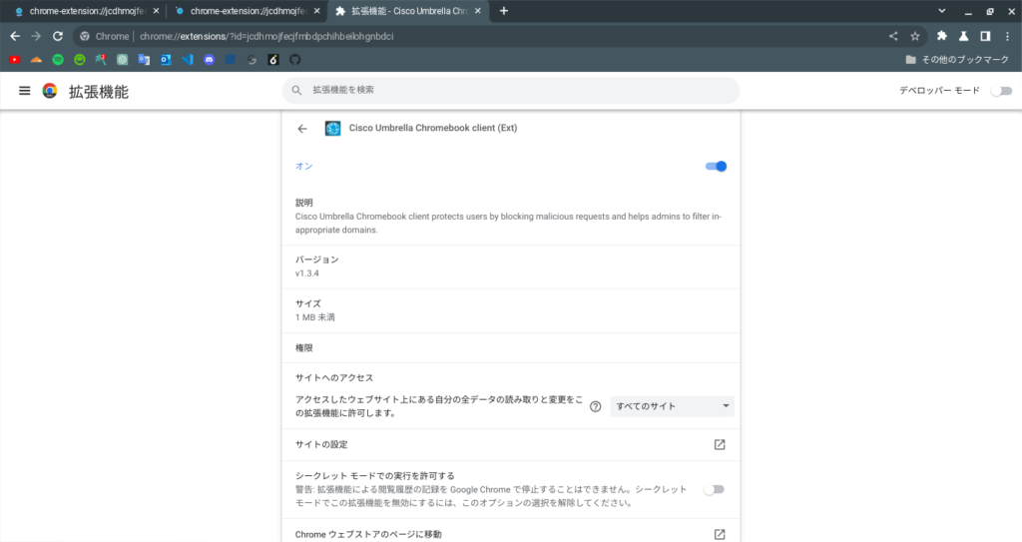Open the Spotify bookmark

[58, 60]
